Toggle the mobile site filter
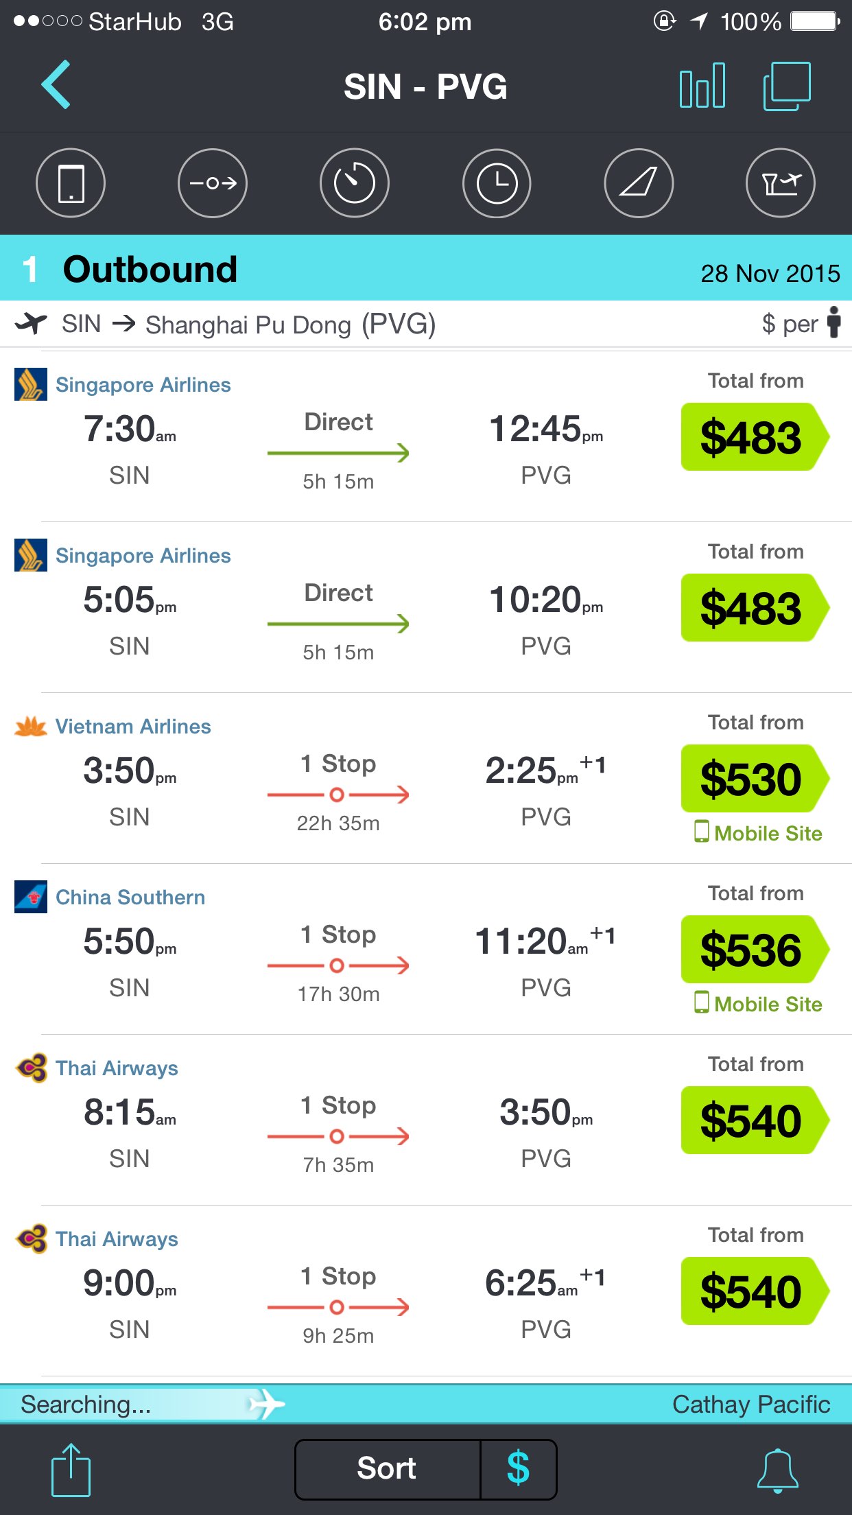 (x=71, y=183)
